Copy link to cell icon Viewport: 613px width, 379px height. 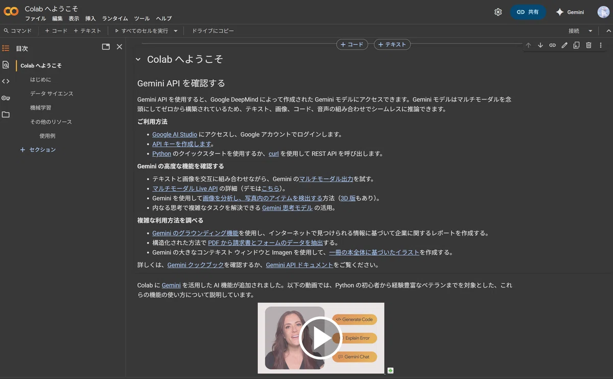pyautogui.click(x=552, y=45)
